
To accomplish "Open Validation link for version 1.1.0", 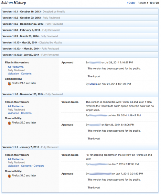I will (13, 113).
